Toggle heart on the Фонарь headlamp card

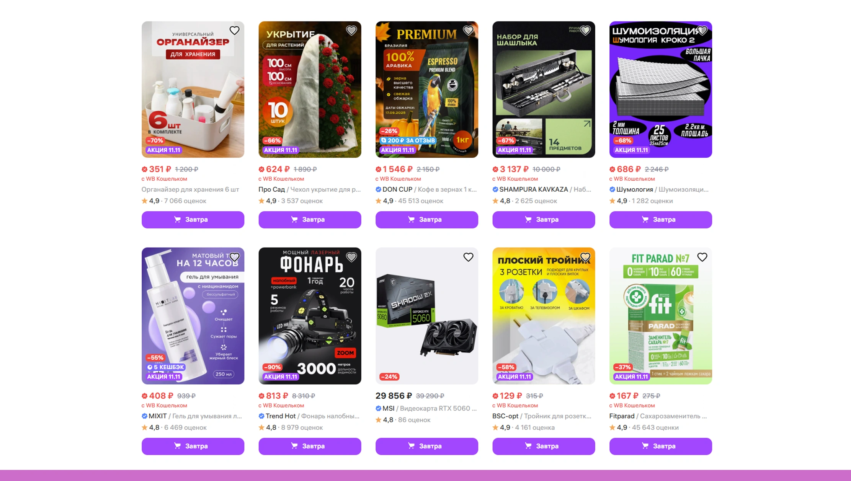(x=351, y=257)
